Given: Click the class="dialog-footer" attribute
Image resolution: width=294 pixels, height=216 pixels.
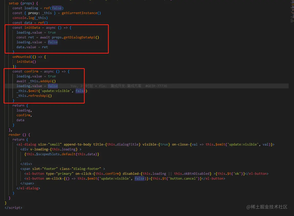Looking at the screenshot, I should pyautogui.click(x=80, y=169).
